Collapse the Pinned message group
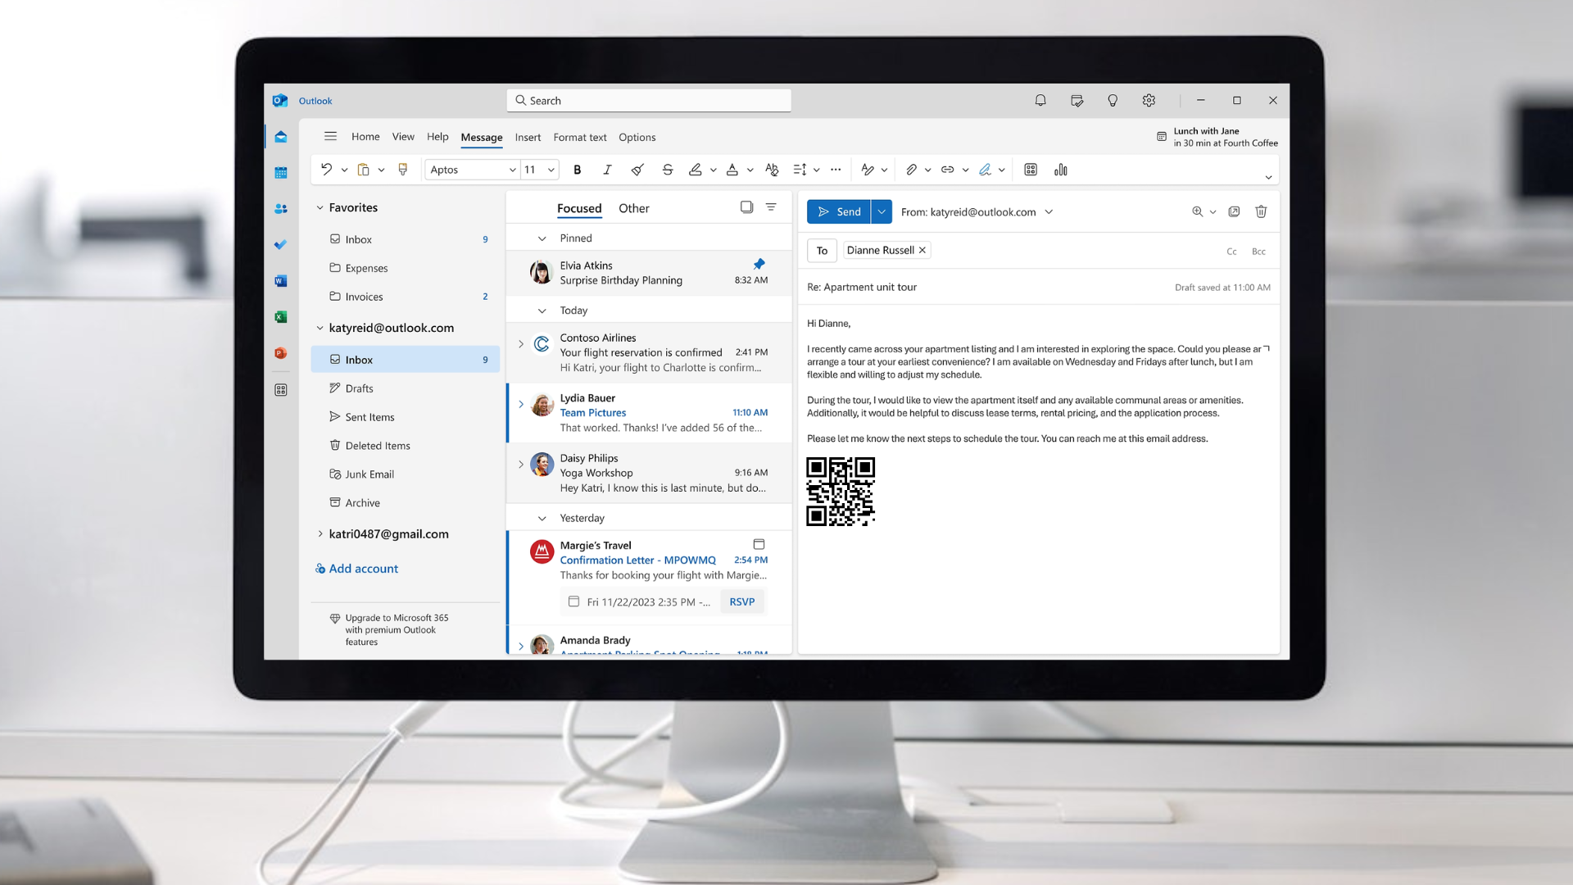This screenshot has width=1573, height=885. tap(542, 238)
